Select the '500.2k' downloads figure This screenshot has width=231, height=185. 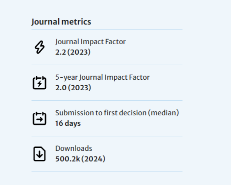[67, 159]
